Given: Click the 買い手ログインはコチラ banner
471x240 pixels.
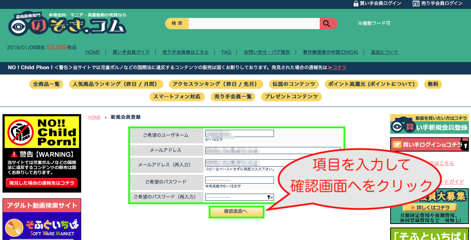Looking at the screenshot, I should coord(429,144).
